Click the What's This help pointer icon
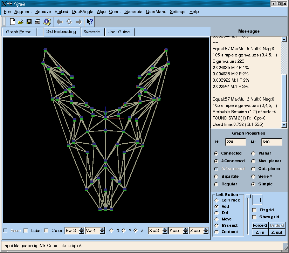 click(x=90, y=22)
